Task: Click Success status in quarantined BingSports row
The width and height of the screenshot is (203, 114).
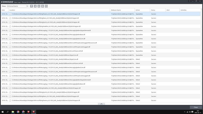Action: [x=154, y=22]
